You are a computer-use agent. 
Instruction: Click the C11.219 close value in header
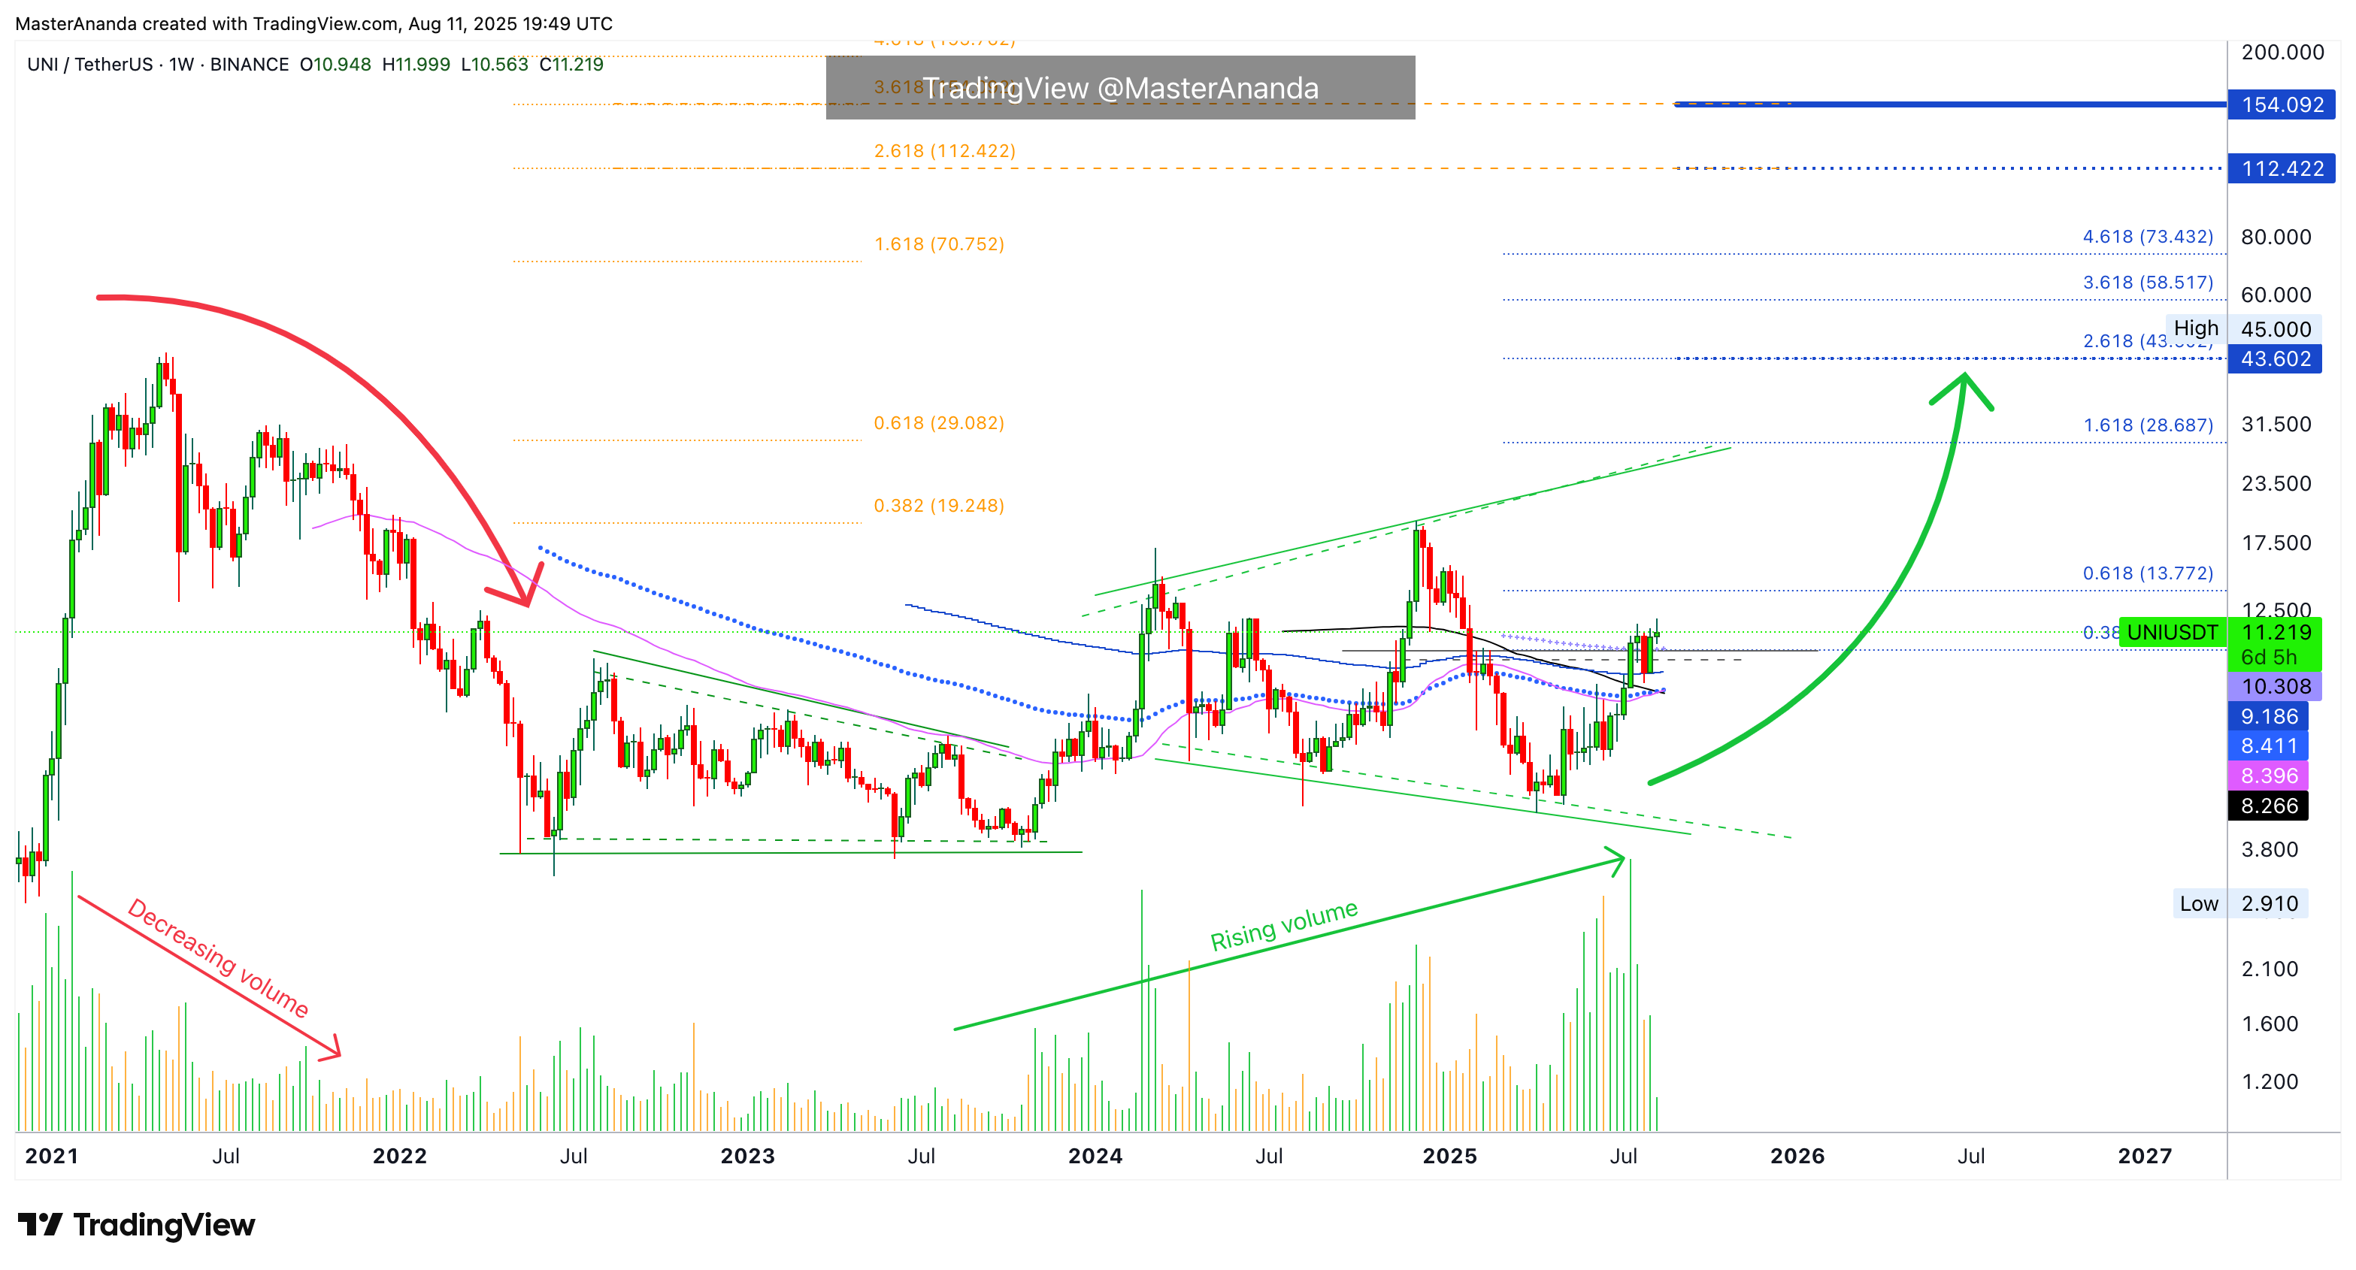[571, 64]
